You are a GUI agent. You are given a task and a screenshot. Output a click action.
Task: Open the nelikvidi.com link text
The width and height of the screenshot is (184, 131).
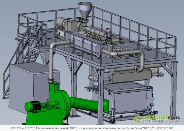click(161, 117)
